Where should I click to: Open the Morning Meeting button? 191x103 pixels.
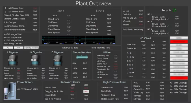pyautogui.click(x=32, y=48)
